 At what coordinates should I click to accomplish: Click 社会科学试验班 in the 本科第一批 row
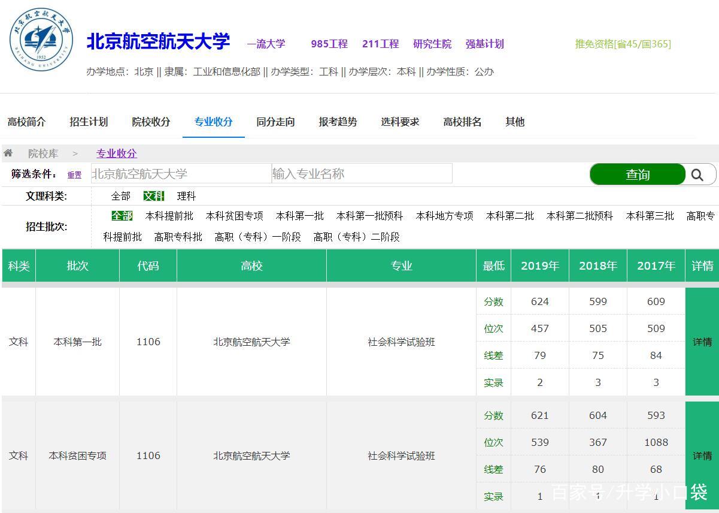[401, 342]
